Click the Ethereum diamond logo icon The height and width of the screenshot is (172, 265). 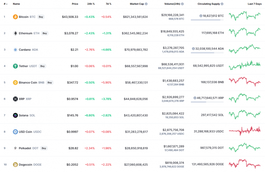(15, 33)
